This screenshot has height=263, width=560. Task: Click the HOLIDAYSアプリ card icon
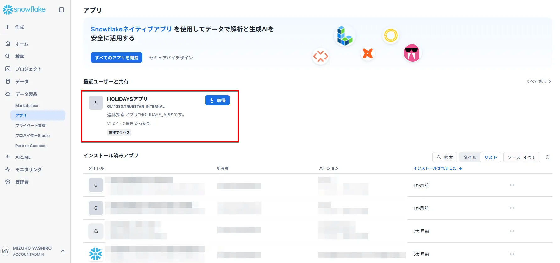(96, 103)
